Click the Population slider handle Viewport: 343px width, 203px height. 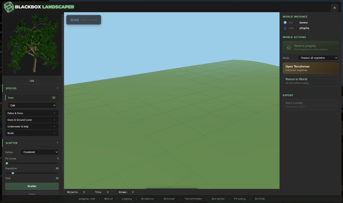tap(13, 173)
